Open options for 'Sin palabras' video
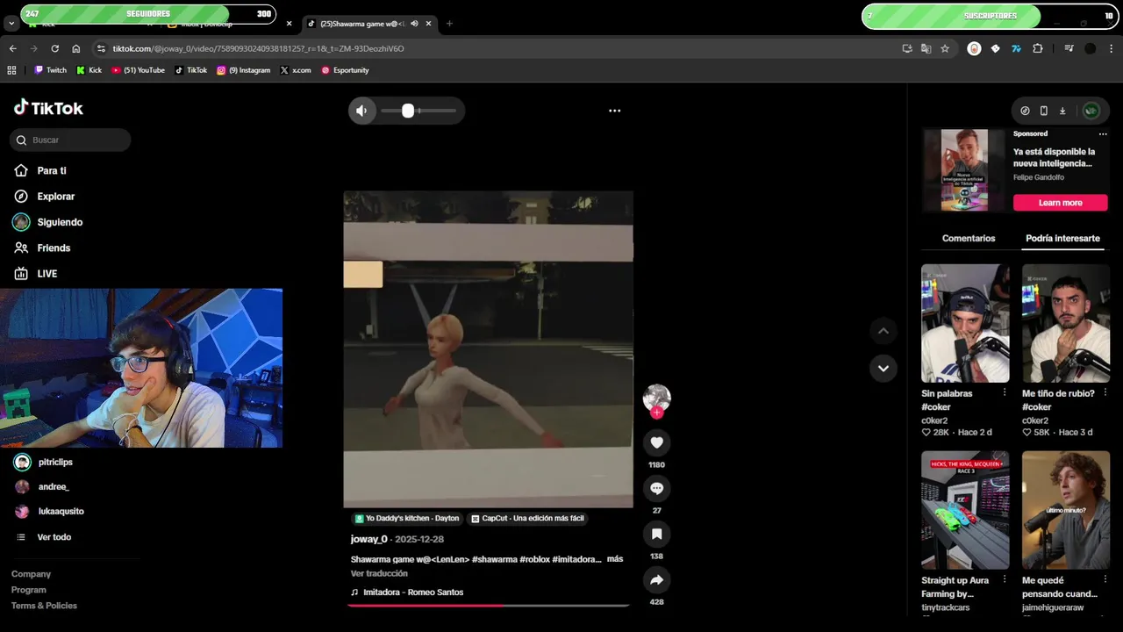The width and height of the screenshot is (1123, 632). coord(1005,393)
